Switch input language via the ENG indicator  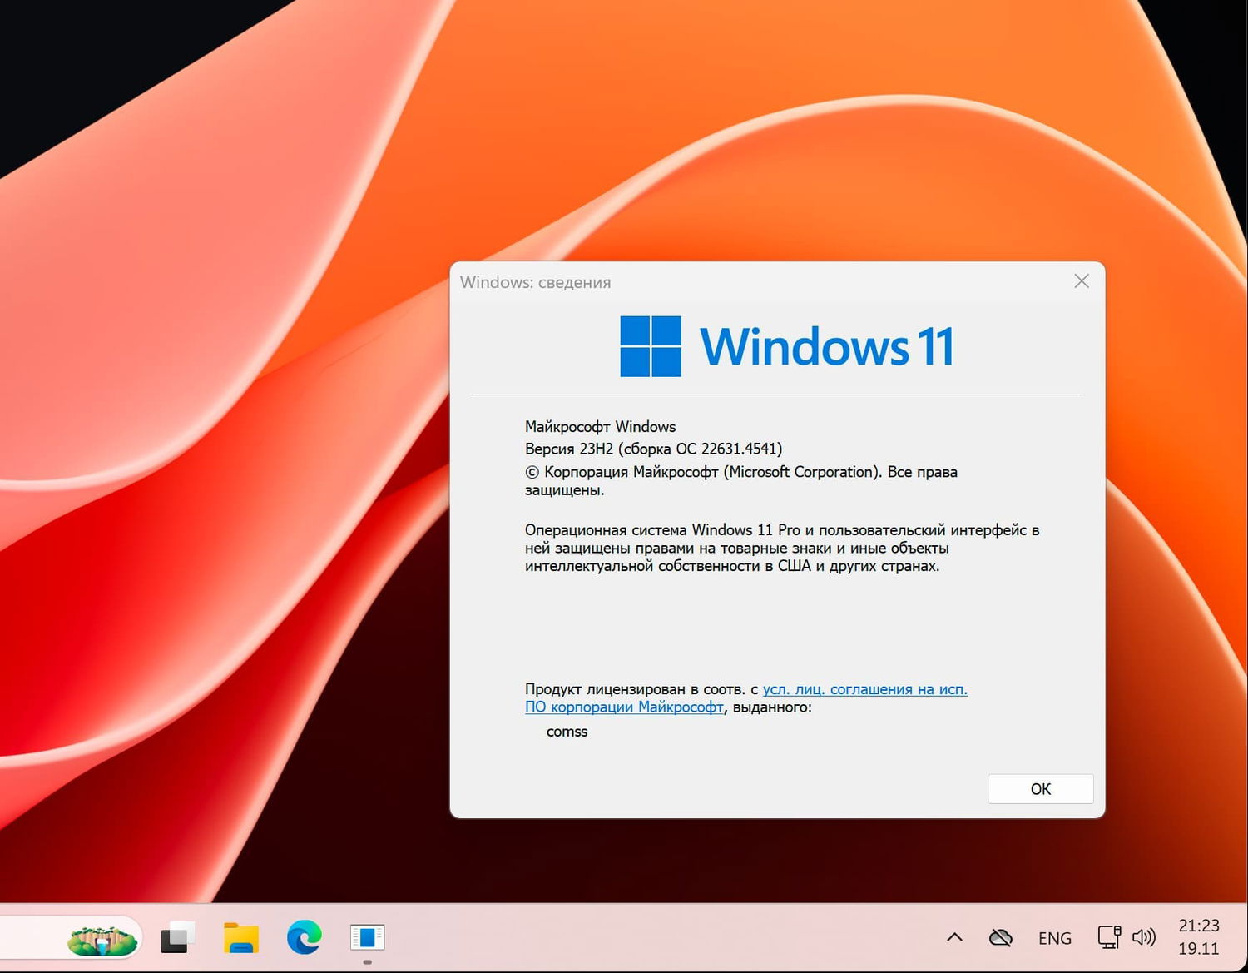[x=1054, y=937]
